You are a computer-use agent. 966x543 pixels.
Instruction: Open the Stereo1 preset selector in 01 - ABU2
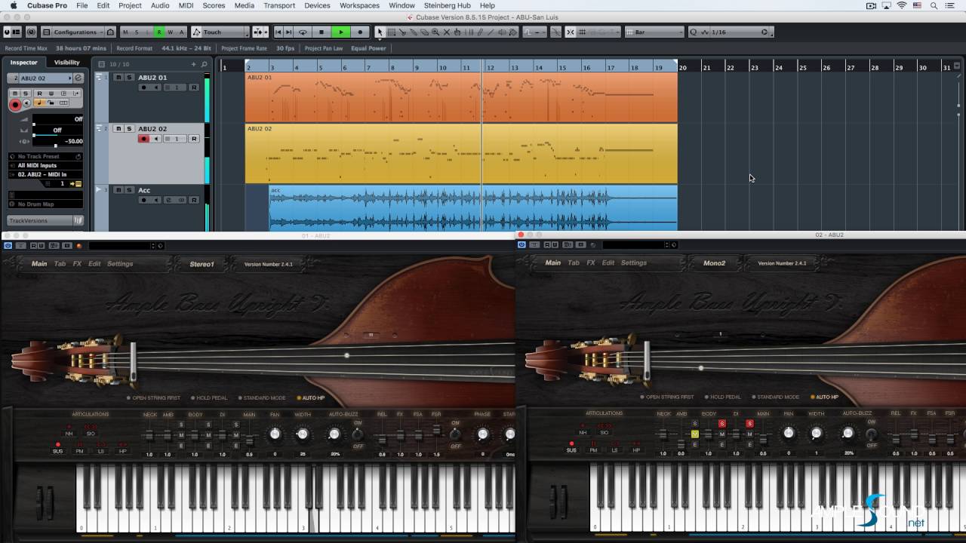point(202,264)
